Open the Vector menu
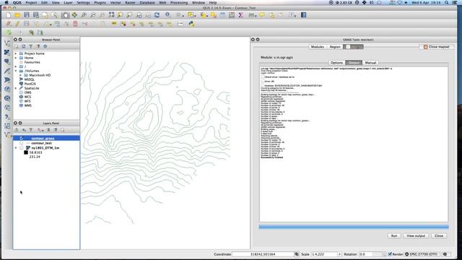The width and height of the screenshot is (462, 260). click(115, 2)
